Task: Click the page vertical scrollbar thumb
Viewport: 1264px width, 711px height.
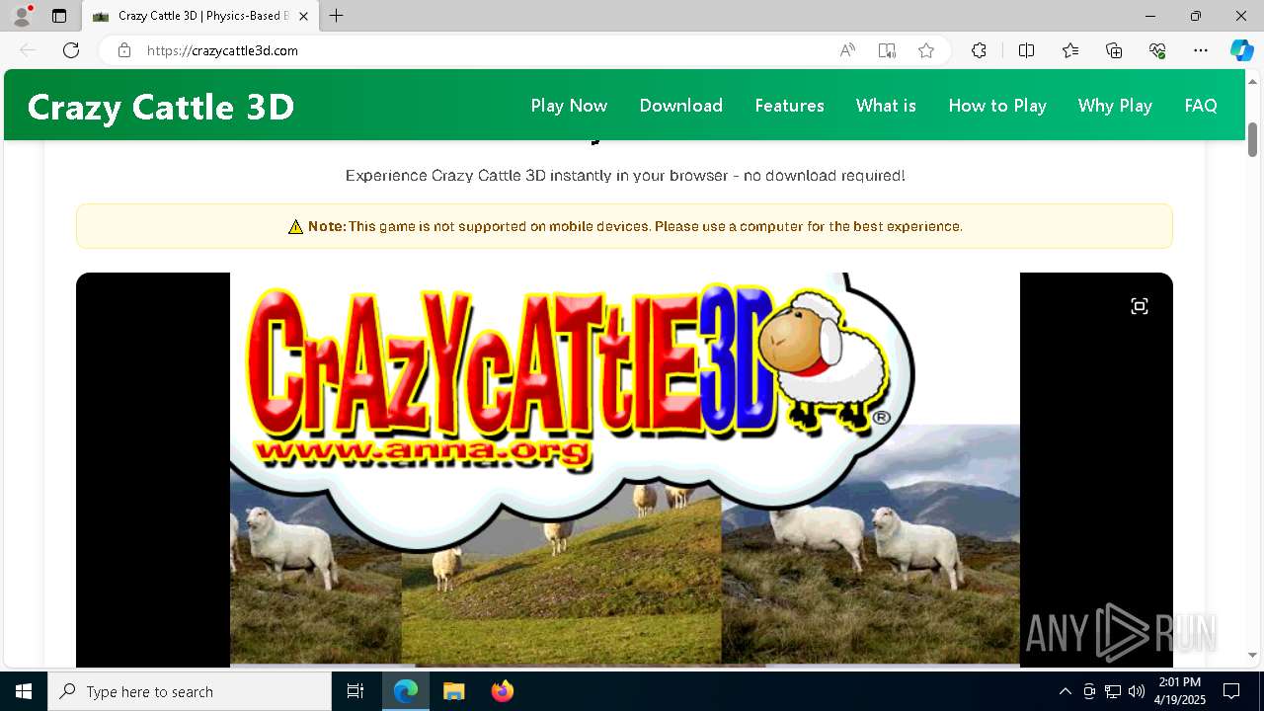Action: click(x=1252, y=139)
